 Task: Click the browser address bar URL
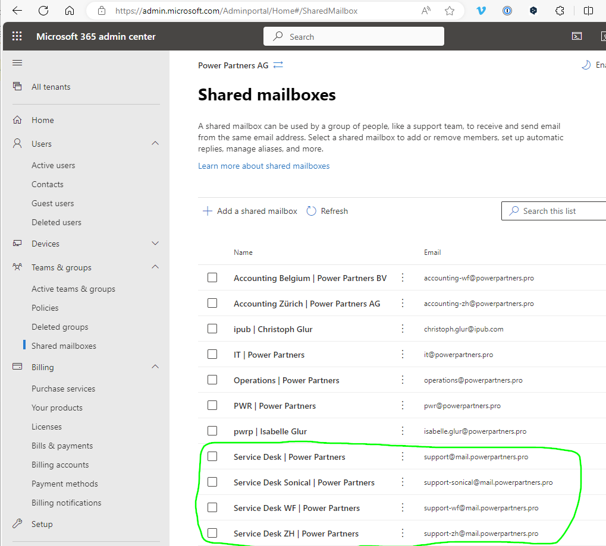pyautogui.click(x=237, y=11)
